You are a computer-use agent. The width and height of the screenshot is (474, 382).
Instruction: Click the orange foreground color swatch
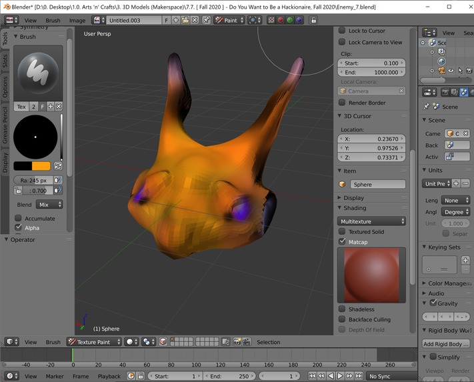click(x=41, y=166)
